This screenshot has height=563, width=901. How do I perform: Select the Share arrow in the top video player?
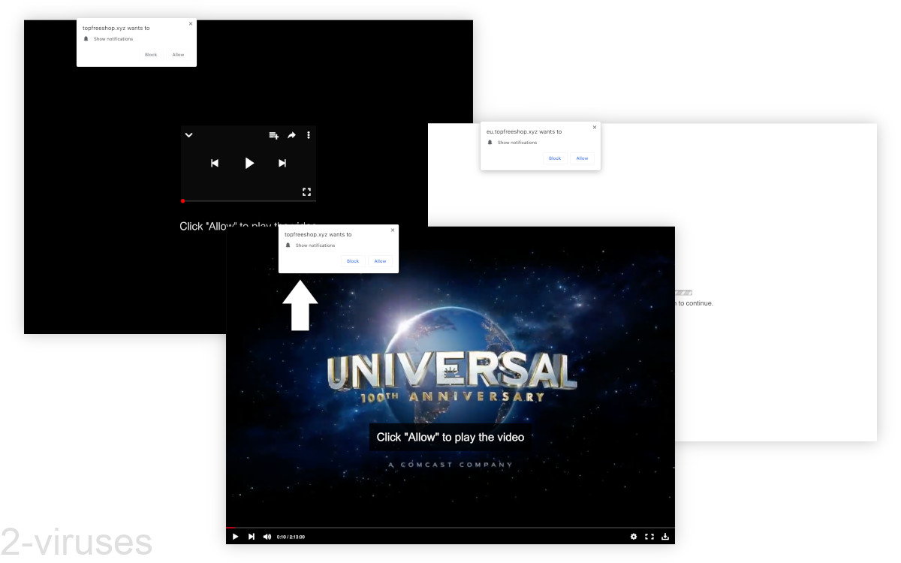(x=291, y=135)
